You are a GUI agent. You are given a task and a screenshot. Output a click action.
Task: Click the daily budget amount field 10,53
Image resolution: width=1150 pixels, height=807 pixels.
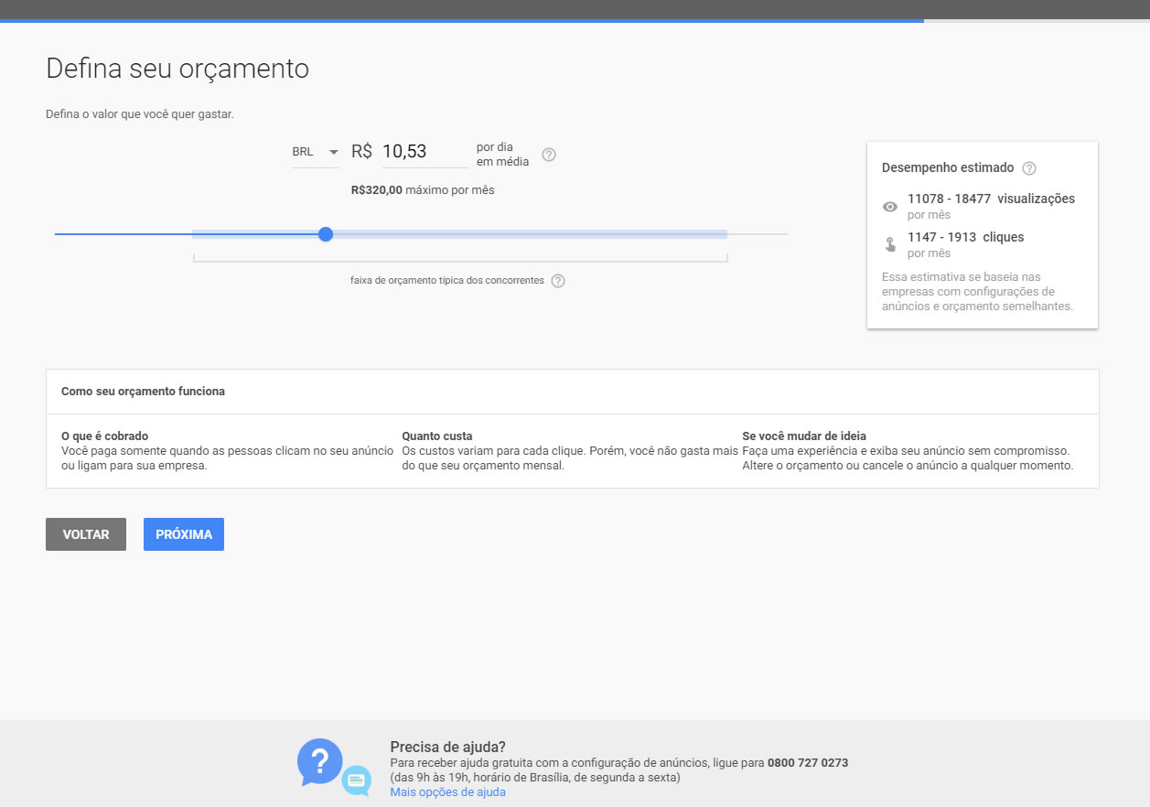(x=425, y=152)
